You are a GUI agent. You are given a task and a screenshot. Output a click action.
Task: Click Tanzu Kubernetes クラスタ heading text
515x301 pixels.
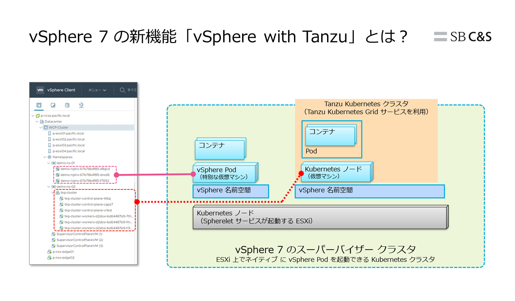coord(366,104)
